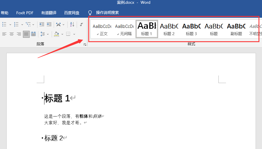Apply multilevel list formatting

tap(28, 24)
